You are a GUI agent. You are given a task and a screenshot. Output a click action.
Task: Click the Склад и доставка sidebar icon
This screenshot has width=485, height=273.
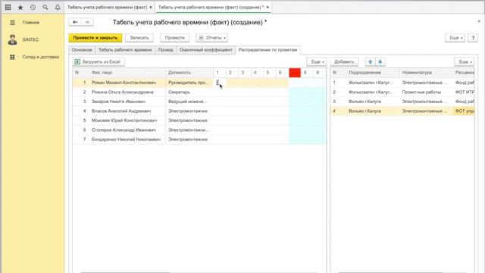tap(12, 57)
